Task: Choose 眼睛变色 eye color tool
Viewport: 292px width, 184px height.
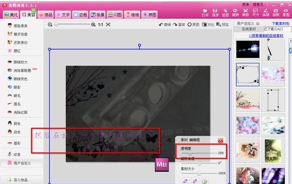Action: (18, 79)
